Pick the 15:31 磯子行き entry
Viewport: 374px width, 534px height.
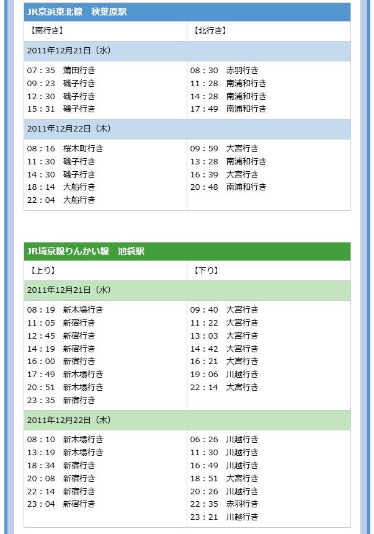tap(61, 109)
